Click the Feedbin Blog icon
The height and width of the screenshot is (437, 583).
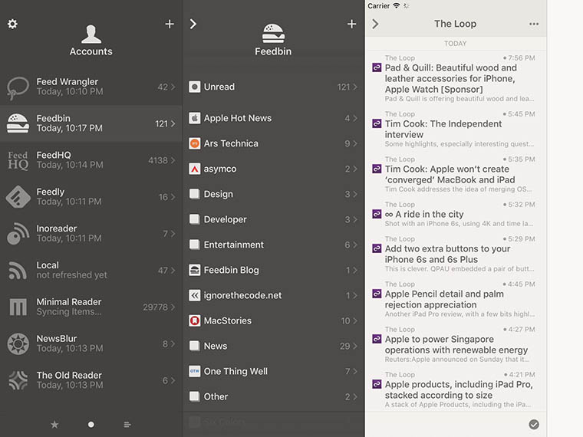click(x=194, y=270)
